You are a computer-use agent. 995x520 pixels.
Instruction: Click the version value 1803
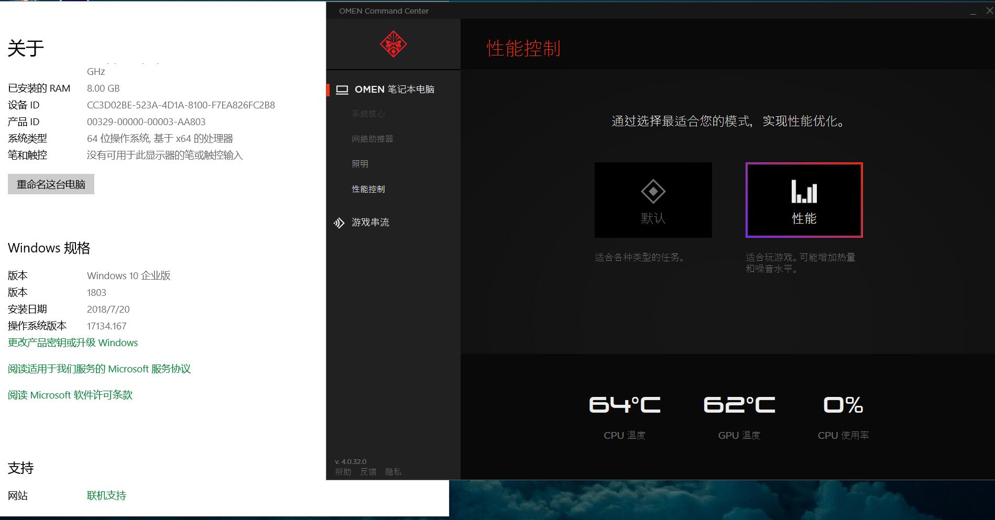[96, 293]
